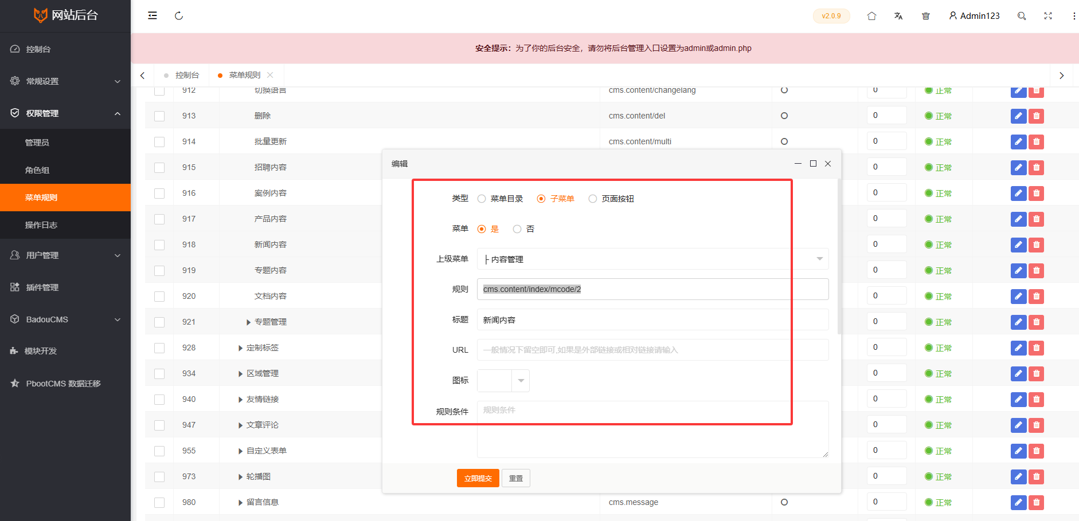Switch to the 控制台 tab

pyautogui.click(x=187, y=75)
